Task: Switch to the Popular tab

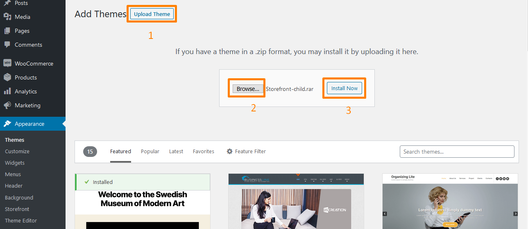Action: (150, 151)
